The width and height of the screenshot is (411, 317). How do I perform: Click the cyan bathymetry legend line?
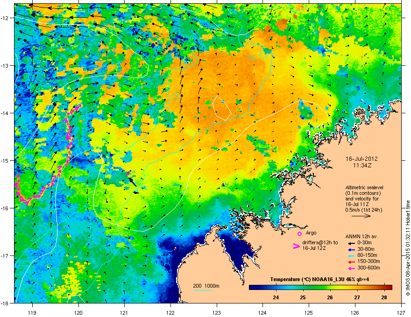pos(203,290)
